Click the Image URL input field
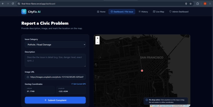Image resolution: width=213 pixels, height=107 pixels. pos(55,77)
